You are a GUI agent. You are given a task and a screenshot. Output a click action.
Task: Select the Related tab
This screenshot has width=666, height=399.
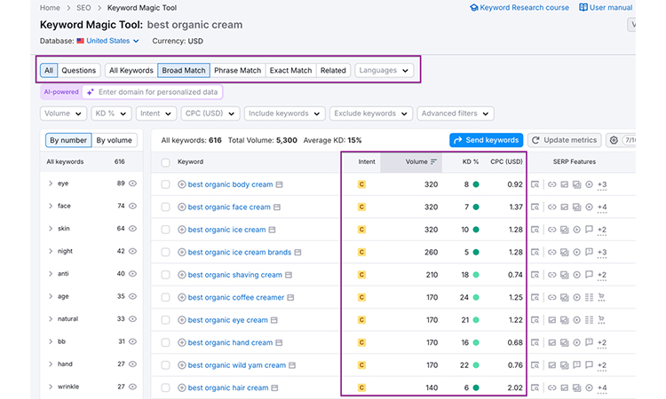click(333, 70)
